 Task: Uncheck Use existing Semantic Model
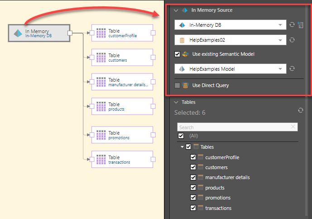[178, 54]
